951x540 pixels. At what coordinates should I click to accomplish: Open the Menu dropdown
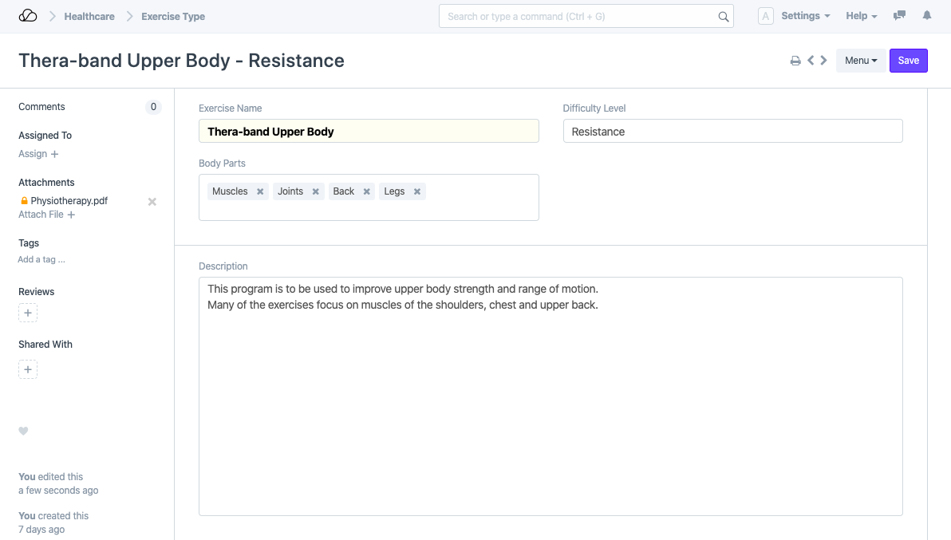[x=860, y=61]
